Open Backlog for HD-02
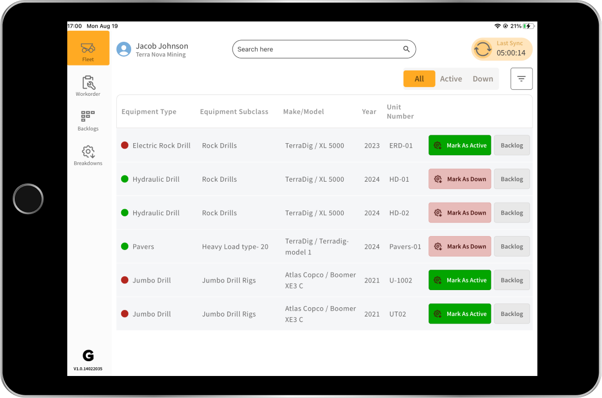The image size is (602, 398). point(512,213)
